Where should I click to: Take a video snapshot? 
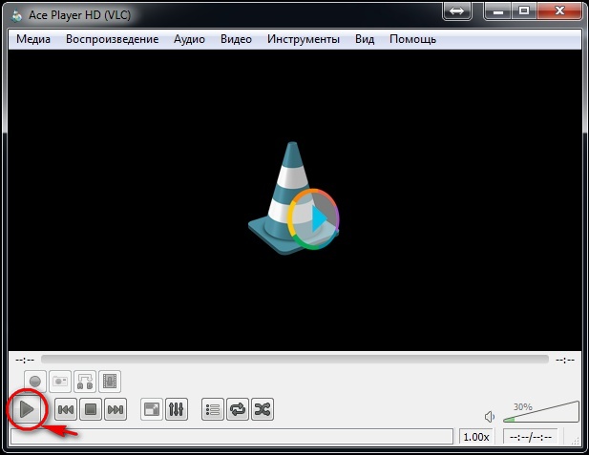tap(60, 382)
